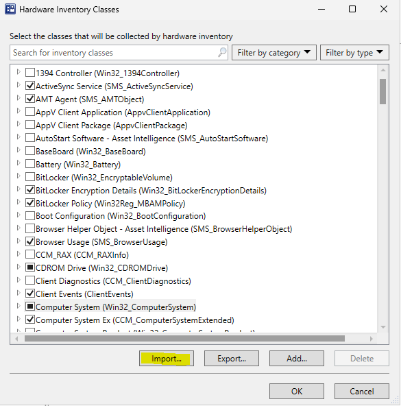The height and width of the screenshot is (406, 401).
Task: Toggle Computer System (Win32_ComputerSystem) checkbox
Action: pos(30,307)
